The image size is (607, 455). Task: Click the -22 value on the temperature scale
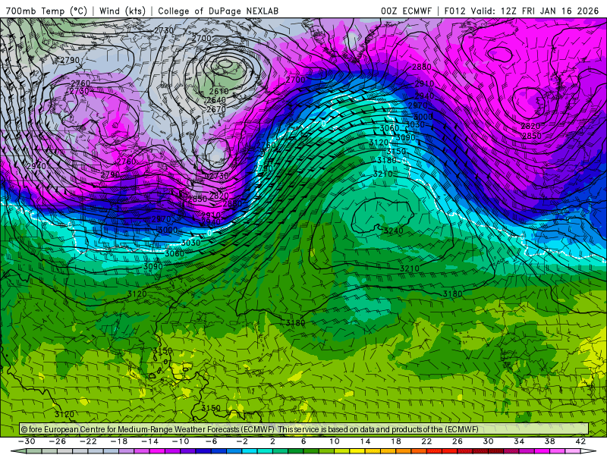[88, 441]
